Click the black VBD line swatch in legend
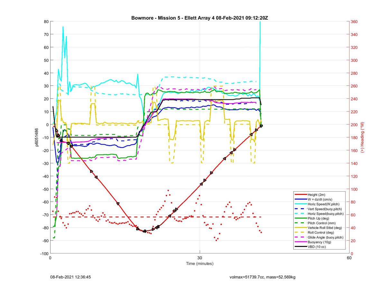The height and width of the screenshot is (285, 386). click(300, 247)
